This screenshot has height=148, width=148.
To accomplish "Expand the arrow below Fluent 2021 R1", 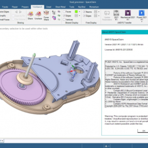I will point(142,22).
